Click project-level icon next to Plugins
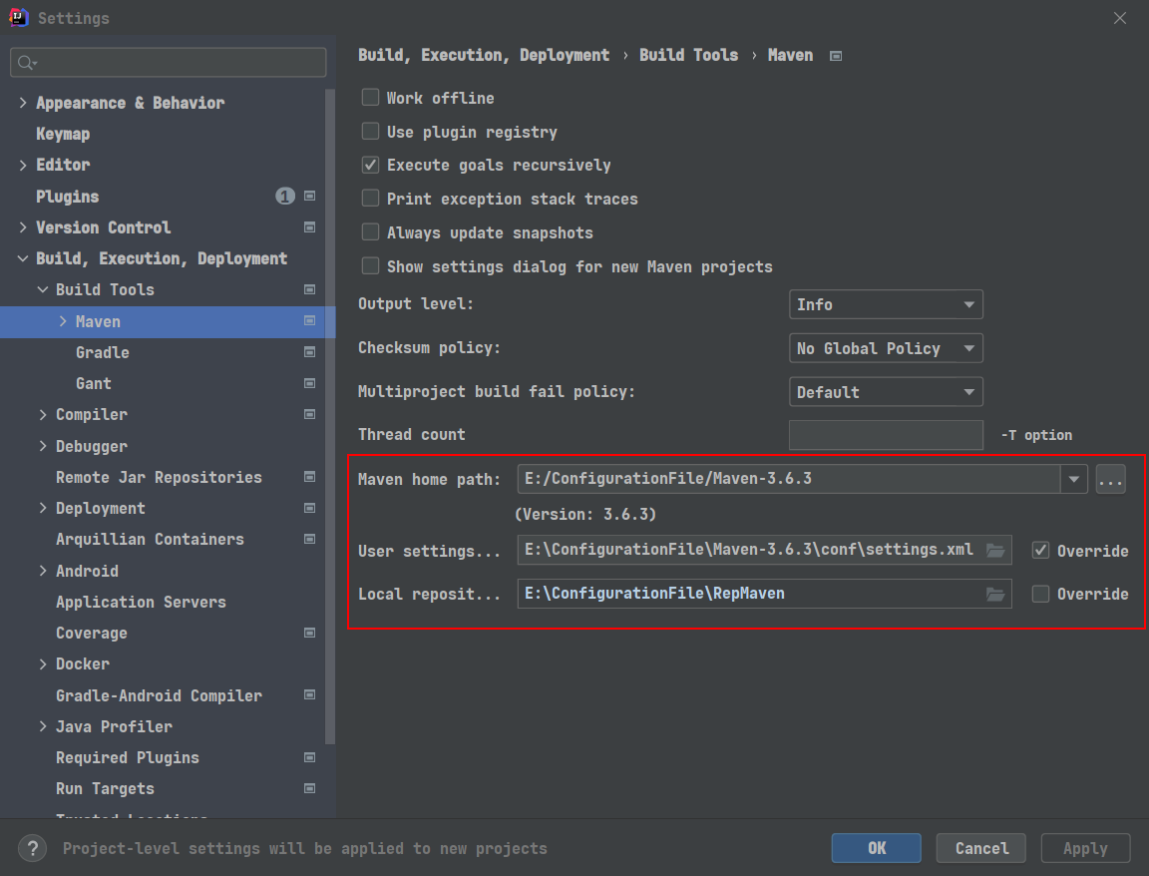 tap(310, 196)
